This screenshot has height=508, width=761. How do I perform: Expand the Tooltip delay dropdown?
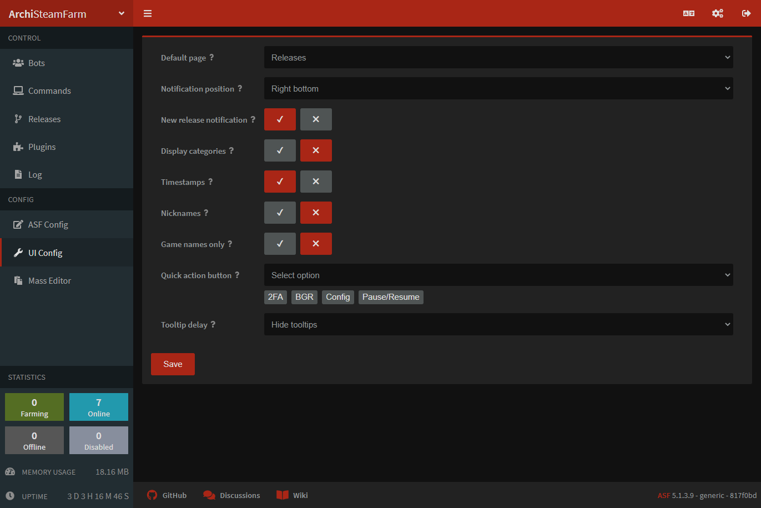coord(498,324)
